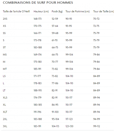Select the 'Tour de Poitrine (cm)' header

point(77,12)
